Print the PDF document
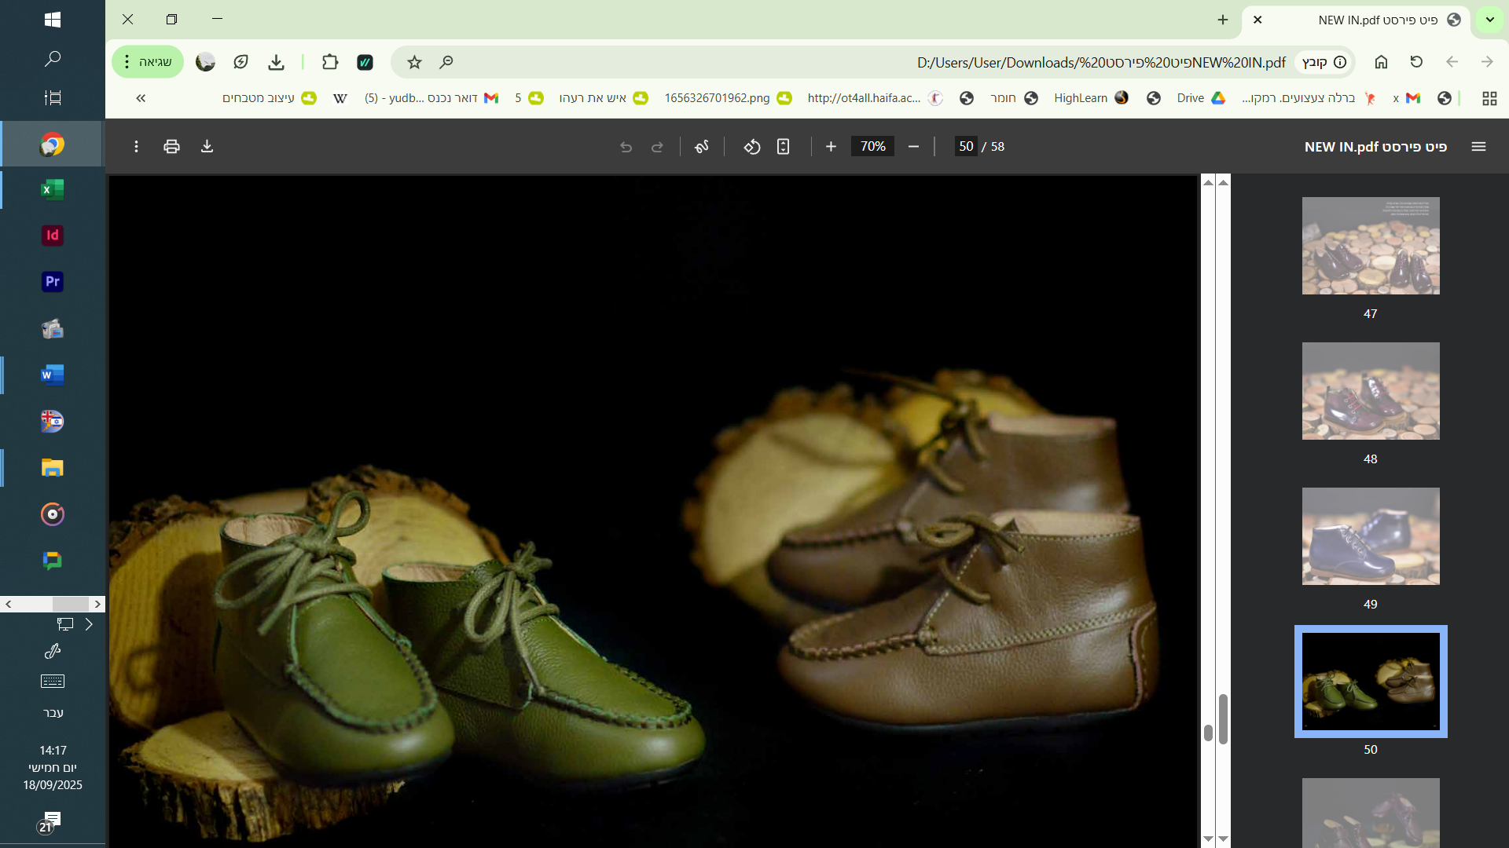 pyautogui.click(x=171, y=147)
